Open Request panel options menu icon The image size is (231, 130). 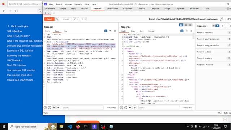(115, 31)
